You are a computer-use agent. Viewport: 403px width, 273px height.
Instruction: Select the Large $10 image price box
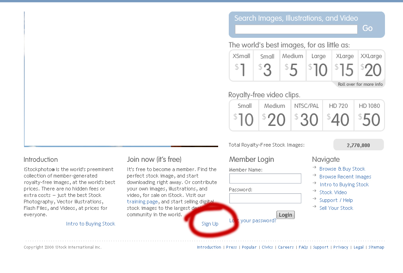(319, 65)
